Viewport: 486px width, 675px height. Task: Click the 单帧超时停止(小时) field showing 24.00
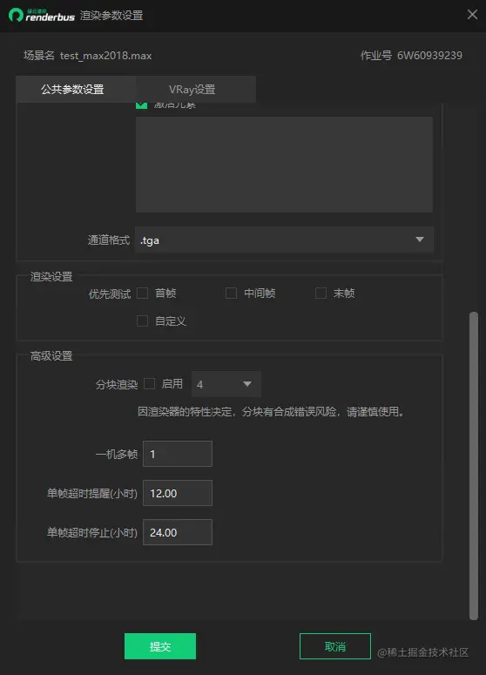pos(178,532)
